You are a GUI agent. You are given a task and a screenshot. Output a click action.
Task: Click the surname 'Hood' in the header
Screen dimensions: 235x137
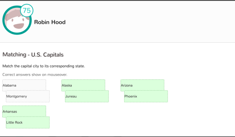pos(58,22)
